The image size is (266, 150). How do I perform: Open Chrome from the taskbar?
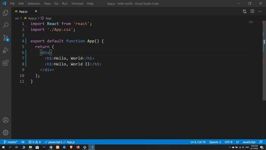pyautogui.click(x=51, y=147)
